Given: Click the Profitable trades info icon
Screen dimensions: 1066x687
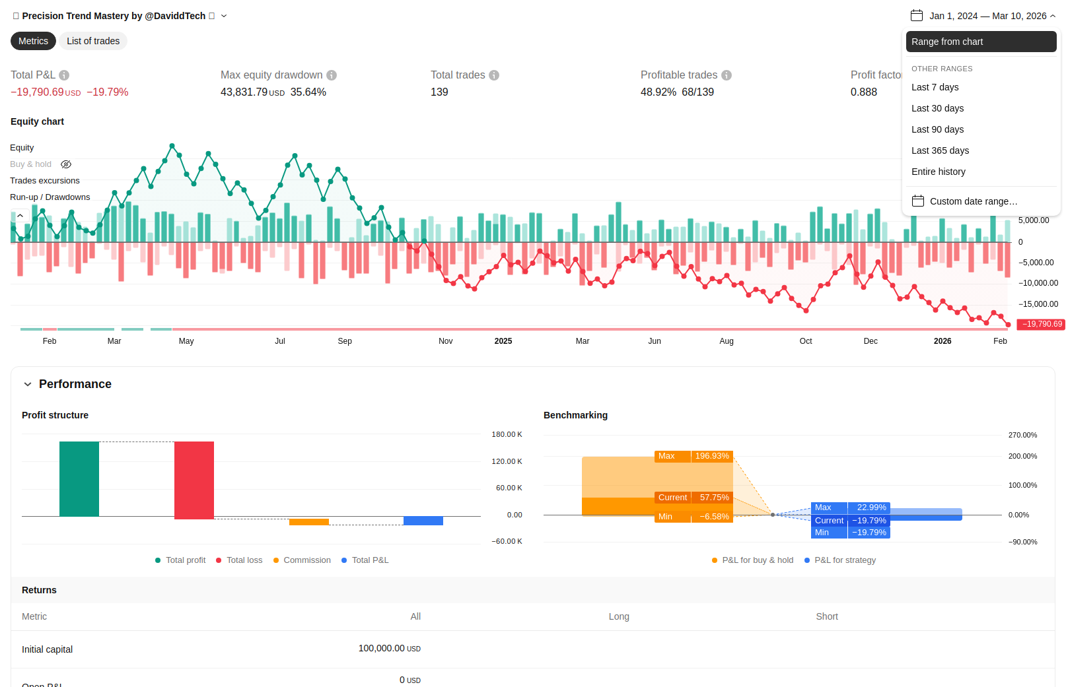Looking at the screenshot, I should click(727, 75).
